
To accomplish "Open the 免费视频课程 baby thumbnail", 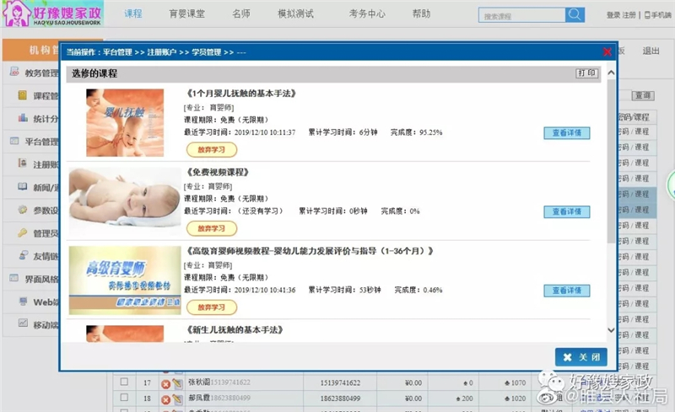I will coord(125,201).
